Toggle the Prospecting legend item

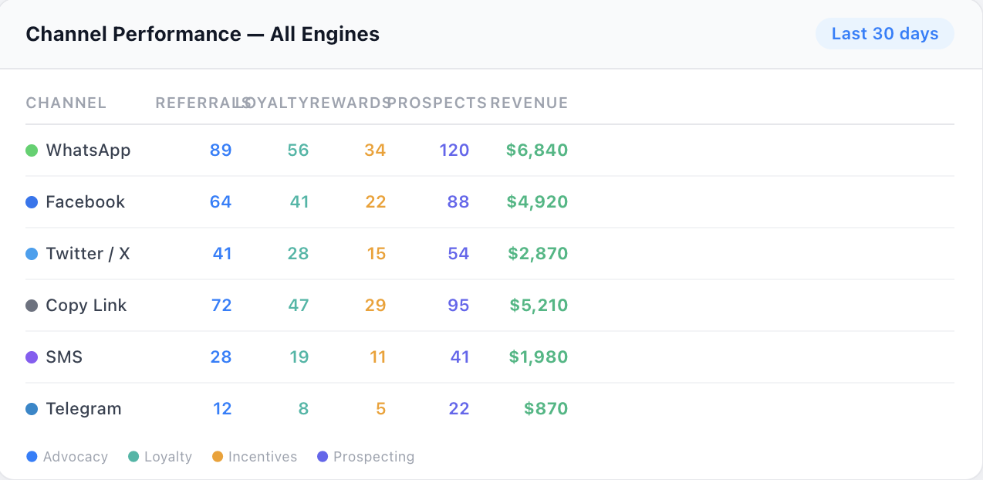(x=366, y=457)
